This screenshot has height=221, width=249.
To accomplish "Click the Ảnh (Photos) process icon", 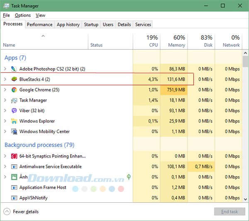I will [14, 177].
